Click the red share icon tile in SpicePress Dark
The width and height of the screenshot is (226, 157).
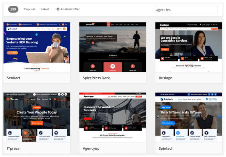coord(113,66)
